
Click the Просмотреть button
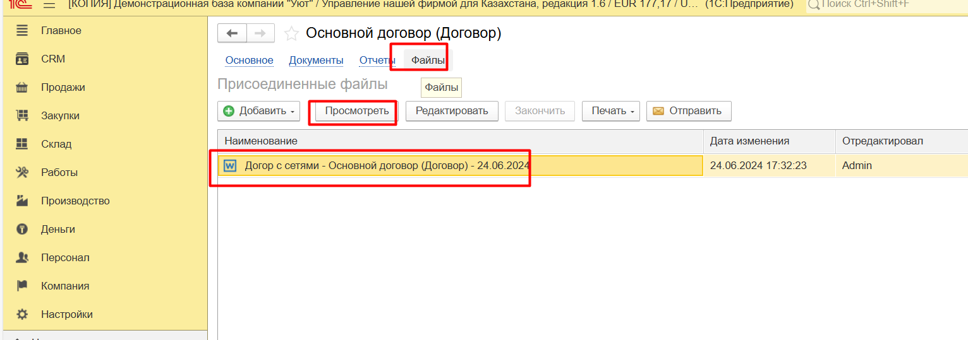356,111
